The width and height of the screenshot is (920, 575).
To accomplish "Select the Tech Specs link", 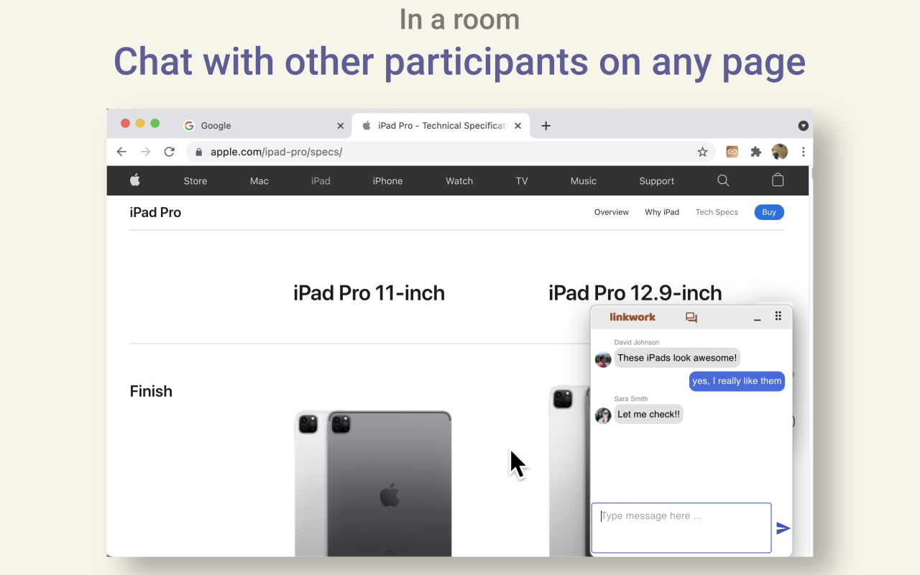I will (x=717, y=212).
